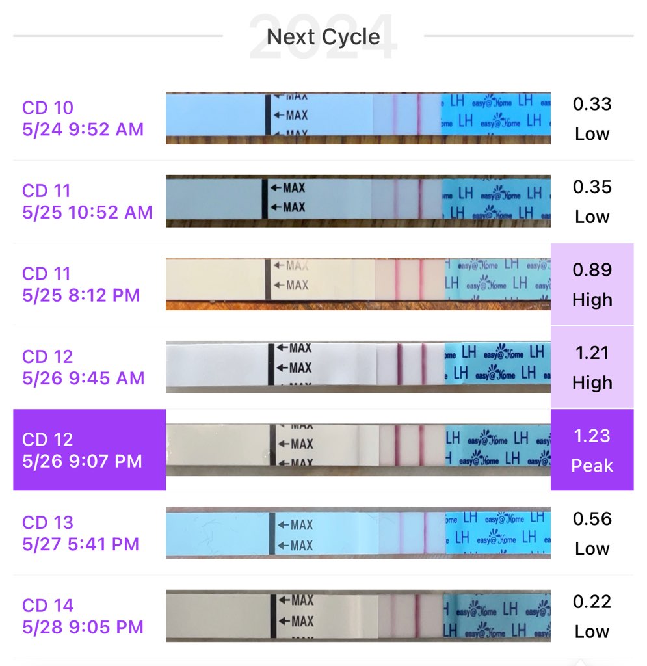647x666 pixels.
Task: Tap the test strip photo from 5/28 9:05 PM
Action: click(x=358, y=616)
